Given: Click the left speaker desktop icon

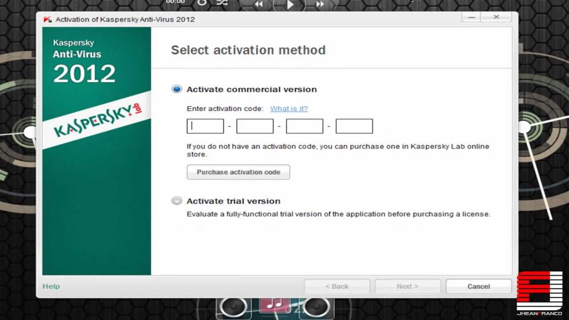Looking at the screenshot, I should (x=233, y=308).
